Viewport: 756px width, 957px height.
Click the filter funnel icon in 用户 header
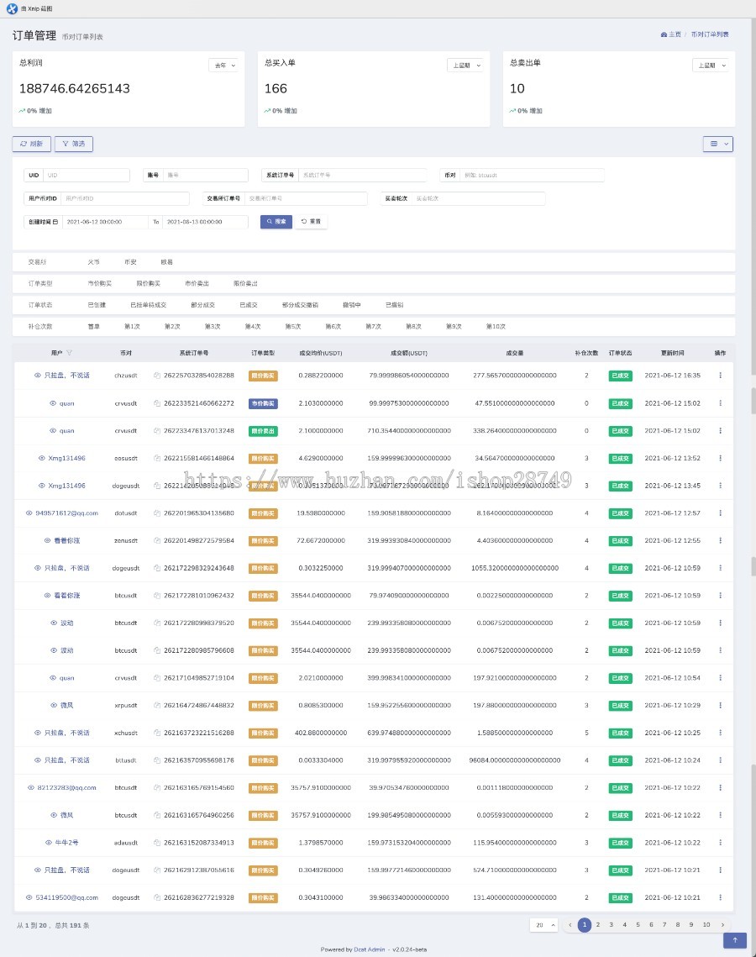(x=70, y=353)
